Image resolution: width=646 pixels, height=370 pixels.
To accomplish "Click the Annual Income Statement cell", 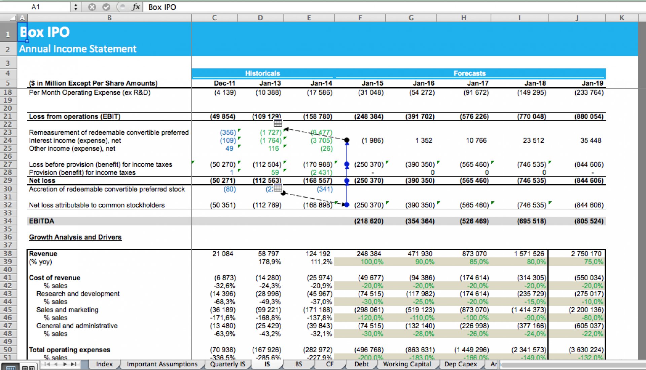I will [x=78, y=49].
